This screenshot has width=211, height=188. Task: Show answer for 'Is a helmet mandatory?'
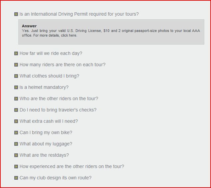pyautogui.click(x=44, y=87)
